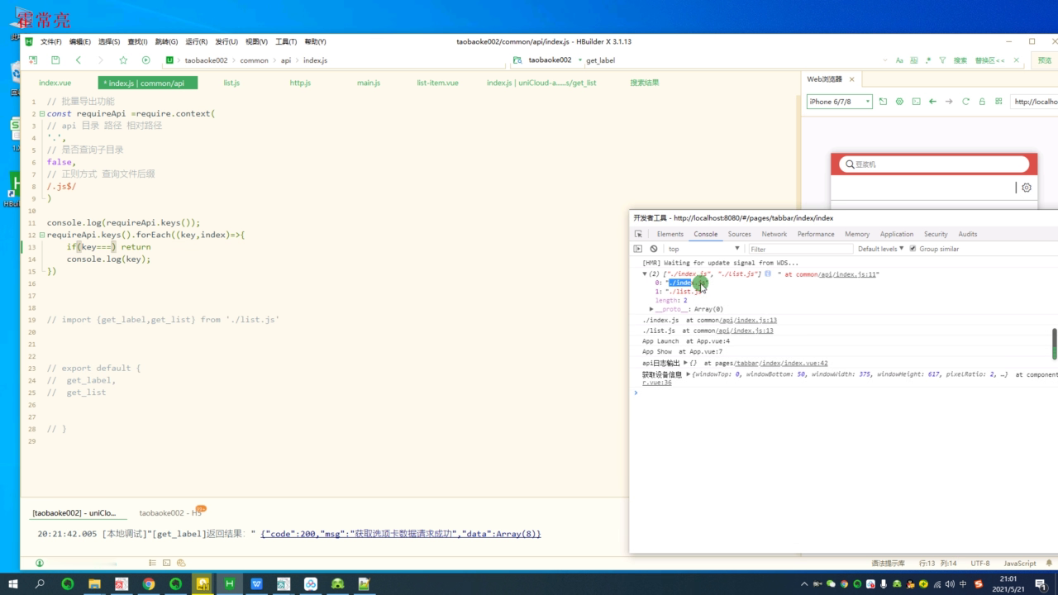Viewport: 1058px width, 595px height.
Task: Click the save file icon
Action: 55,60
